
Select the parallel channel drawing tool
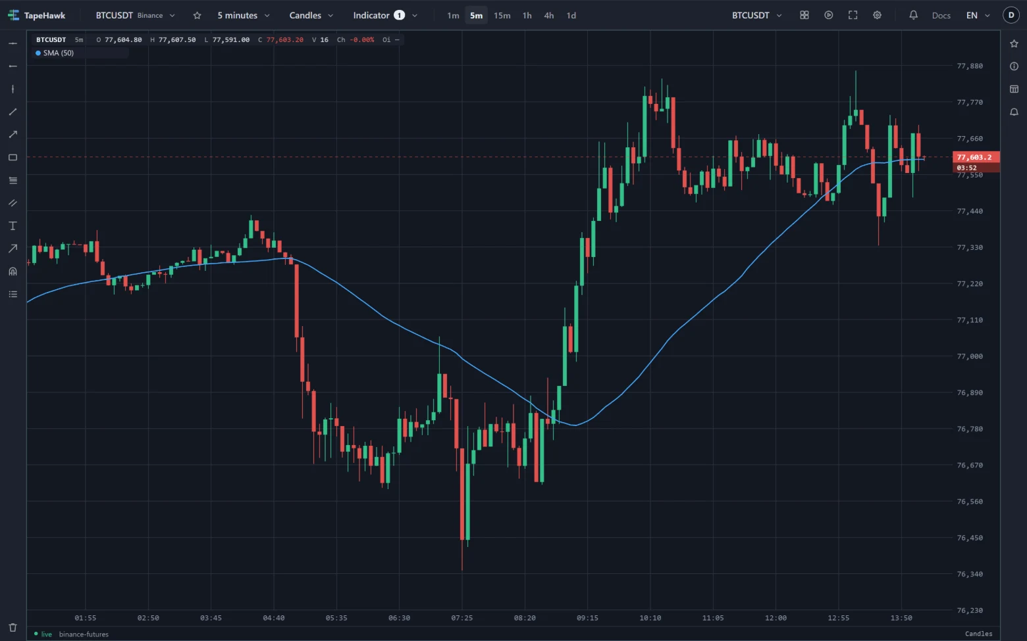13,203
